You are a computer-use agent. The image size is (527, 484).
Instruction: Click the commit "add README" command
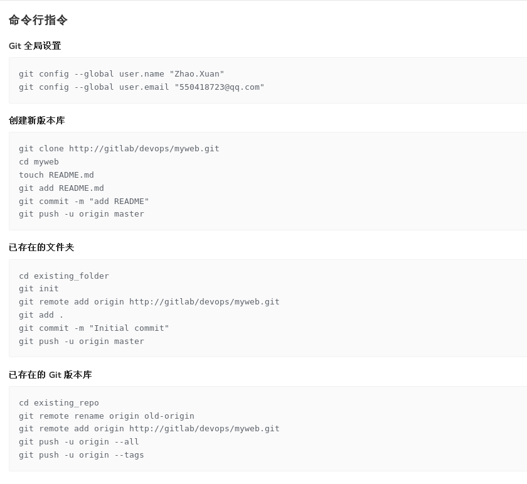(x=84, y=202)
